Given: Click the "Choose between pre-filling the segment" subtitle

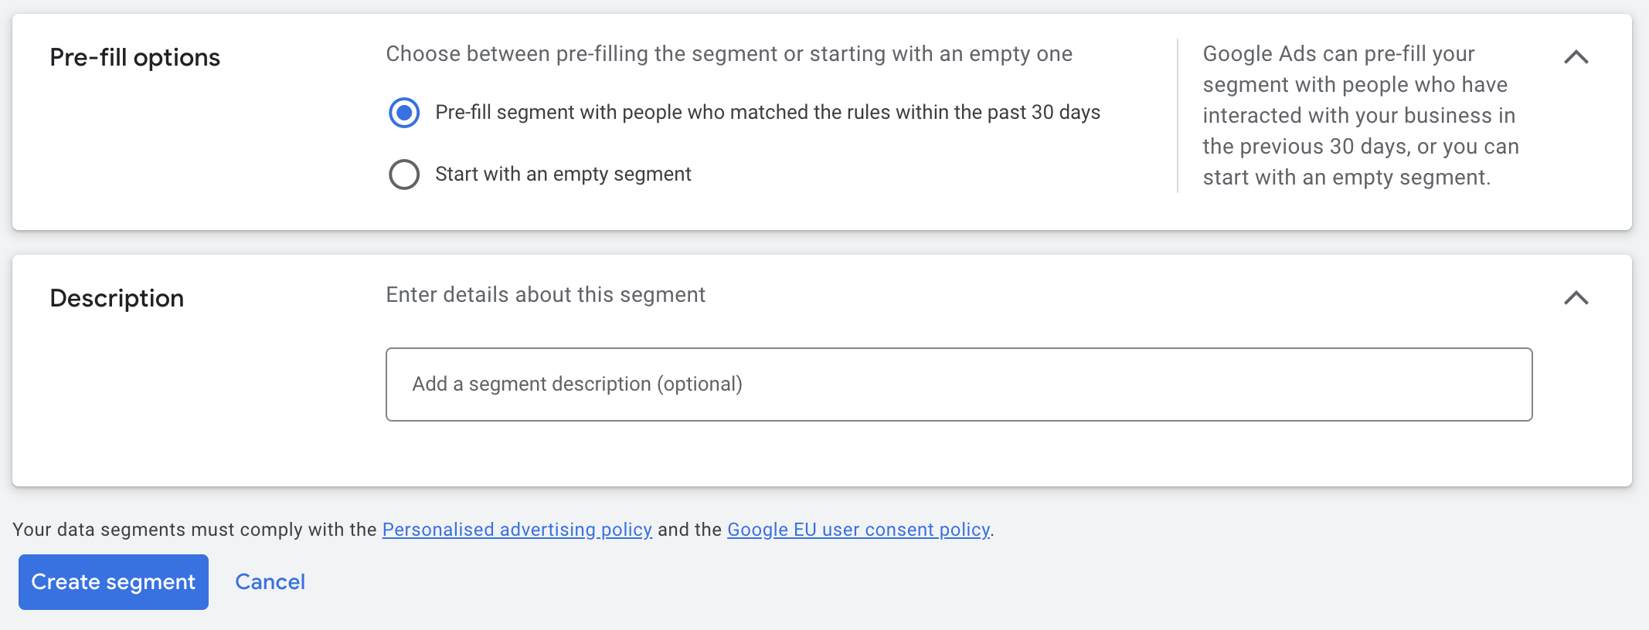Looking at the screenshot, I should coord(729,54).
